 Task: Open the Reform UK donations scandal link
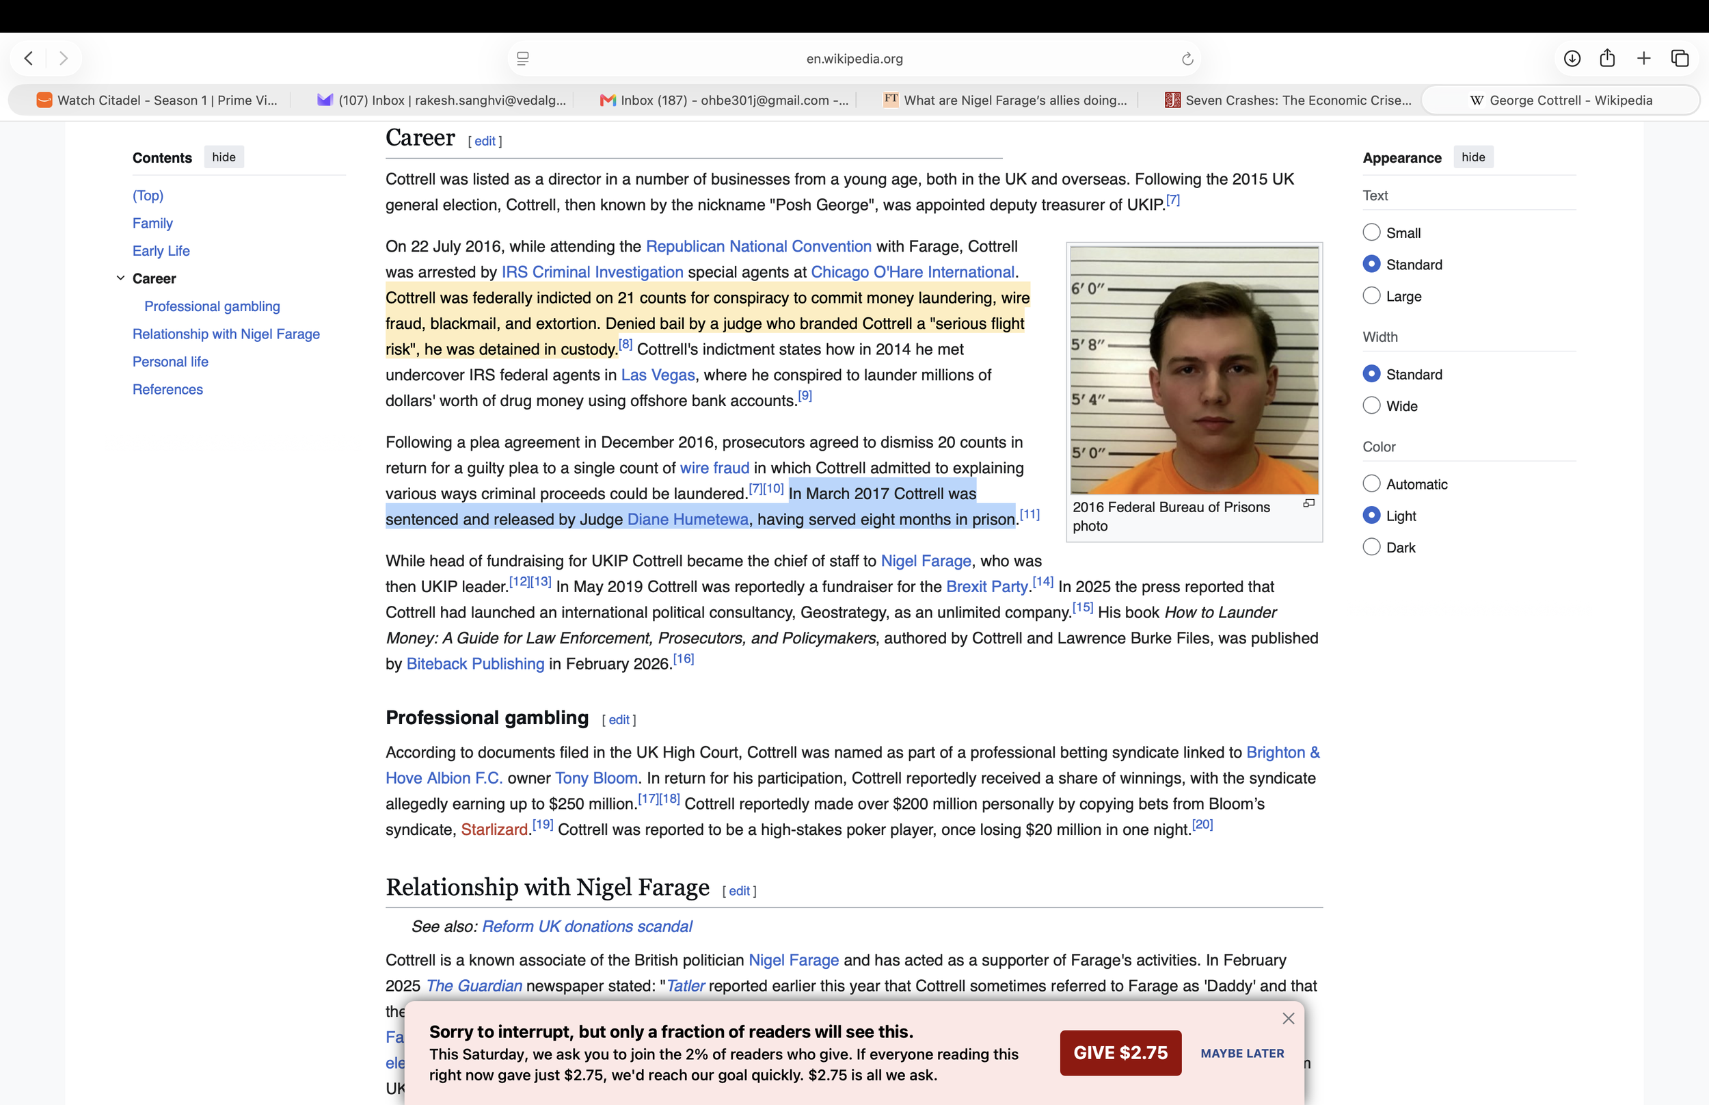(x=587, y=927)
